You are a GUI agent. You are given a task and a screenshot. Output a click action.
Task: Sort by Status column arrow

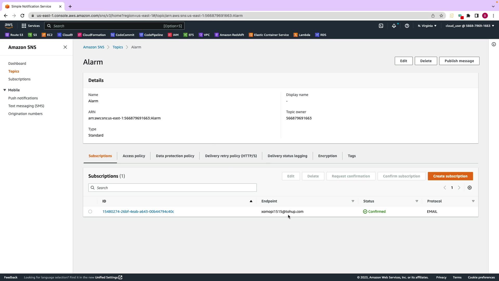[x=417, y=201]
